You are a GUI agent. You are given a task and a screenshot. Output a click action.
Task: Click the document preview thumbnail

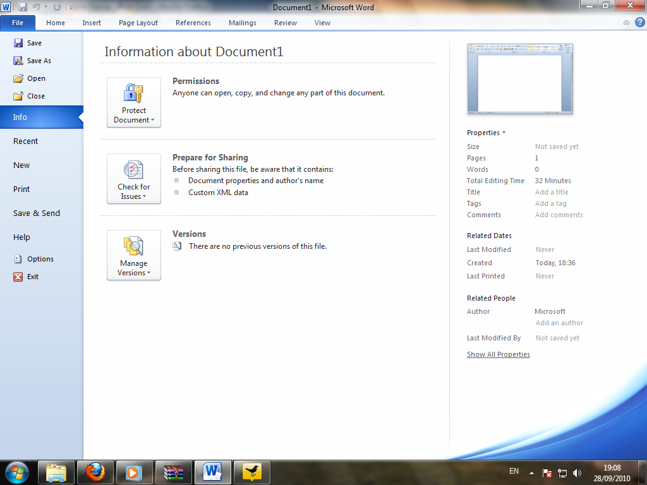pos(520,79)
